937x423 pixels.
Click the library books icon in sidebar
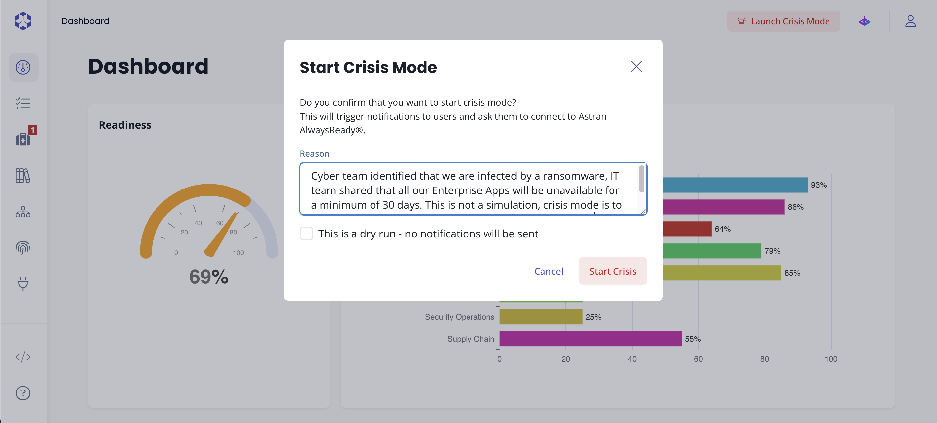click(x=23, y=176)
